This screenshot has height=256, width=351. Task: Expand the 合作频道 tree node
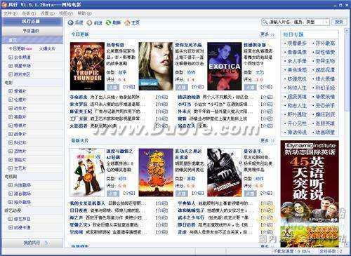pos(11,57)
